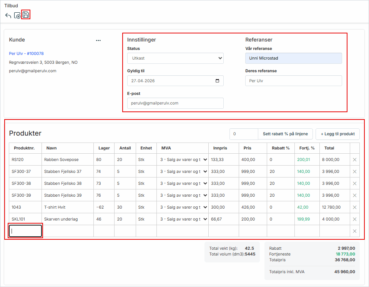The width and height of the screenshot is (369, 287).
Task: Focus the Deres referanse input field
Action: [293, 81]
